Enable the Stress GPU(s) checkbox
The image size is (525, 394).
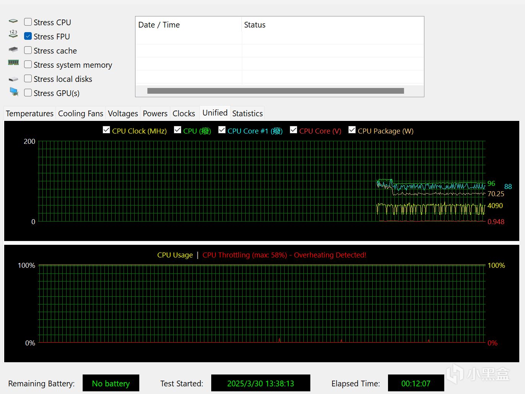click(28, 93)
